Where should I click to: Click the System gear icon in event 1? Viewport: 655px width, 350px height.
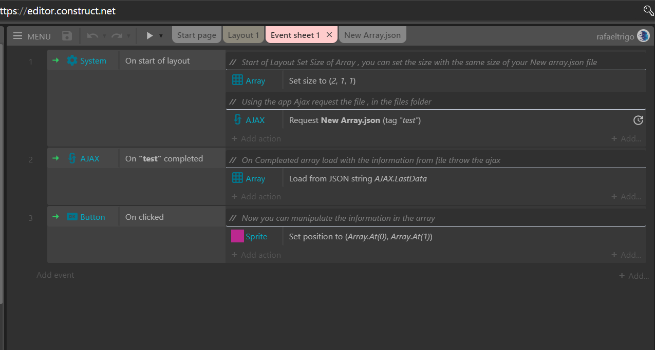coord(72,60)
